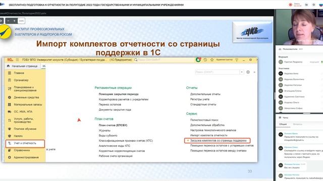Close the functions panel with the x
This screenshot has height=181, width=323.
click(254, 72)
